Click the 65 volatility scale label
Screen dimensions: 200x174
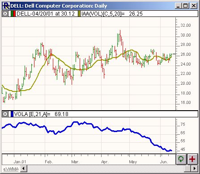pyautogui.click(x=183, y=133)
